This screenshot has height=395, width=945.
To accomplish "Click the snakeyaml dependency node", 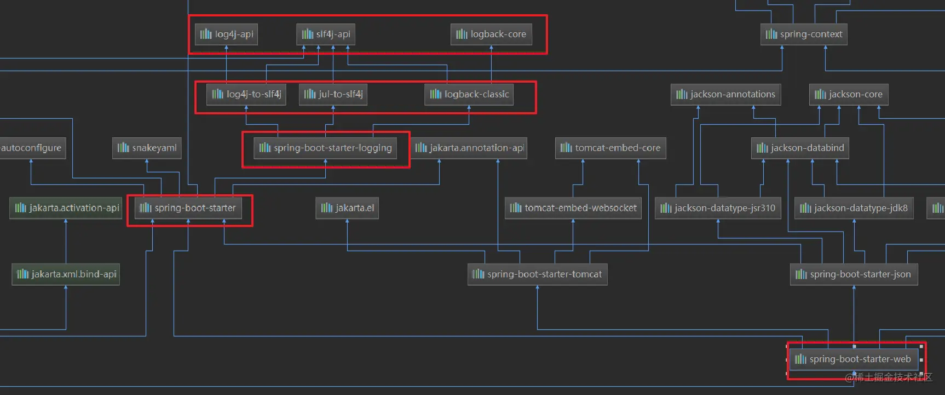I will [x=147, y=148].
